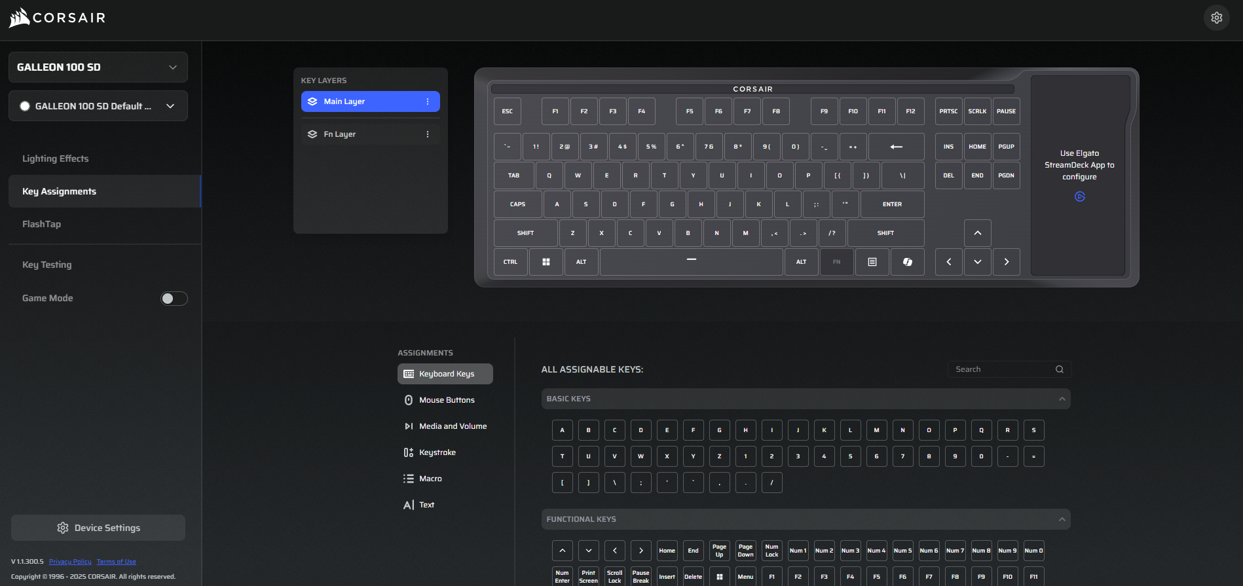Select the down arrow key on keyboard diagram
This screenshot has width=1243, height=586.
(x=977, y=262)
